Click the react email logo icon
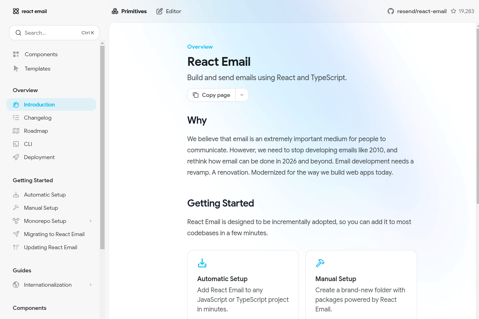The width and height of the screenshot is (479, 319). point(16,11)
